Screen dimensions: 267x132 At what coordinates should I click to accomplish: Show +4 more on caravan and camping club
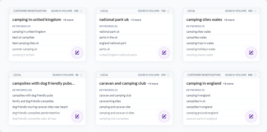pyautogui.click(x=153, y=84)
